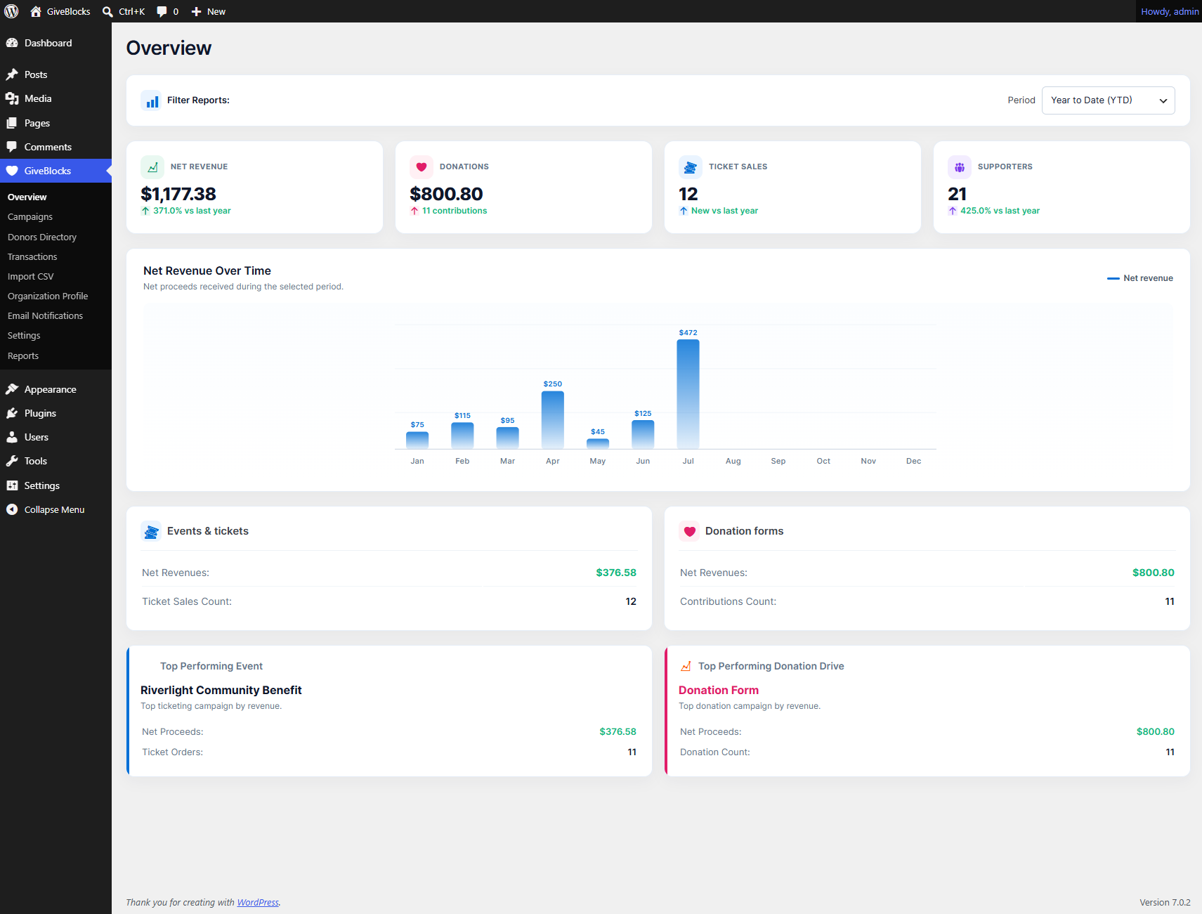Screen dimensions: 1202x914
Task: Click the sidebar Settings sliders icon
Action: tap(12, 485)
